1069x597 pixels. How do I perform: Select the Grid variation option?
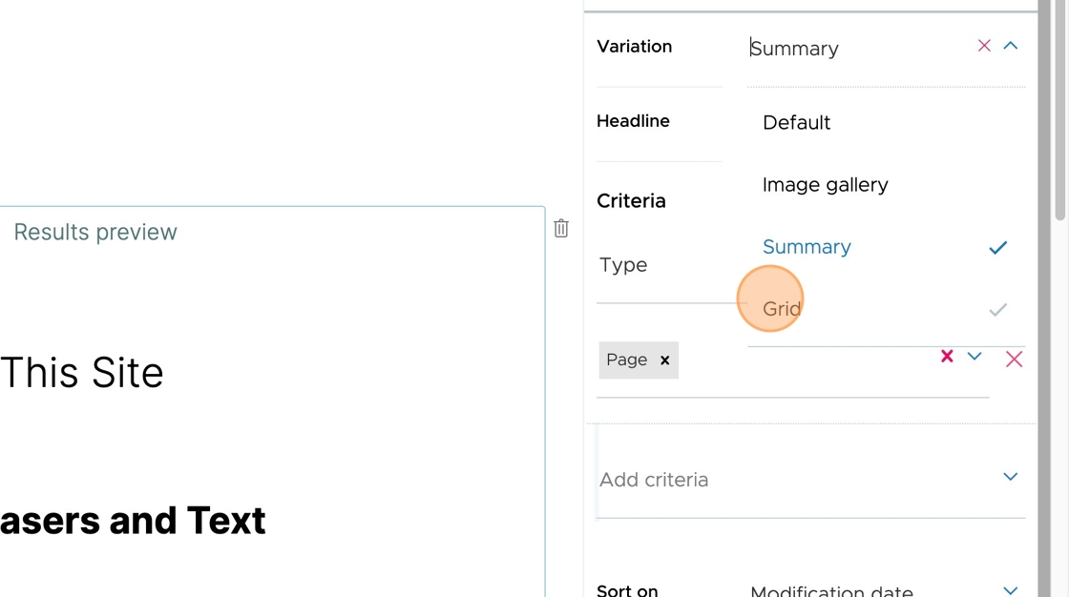782,309
